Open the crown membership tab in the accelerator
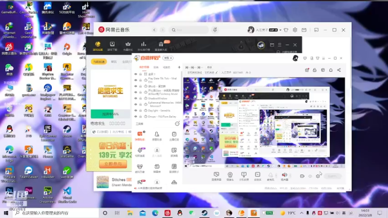This screenshot has width=388, height=218. 128,46
